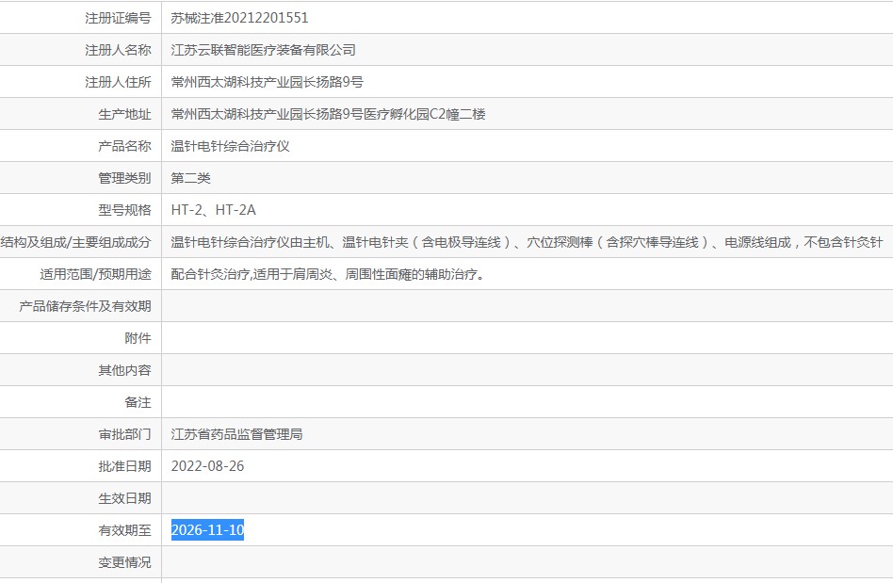
Task: Click the production address ending in C2幢二楼
Action: [328, 114]
